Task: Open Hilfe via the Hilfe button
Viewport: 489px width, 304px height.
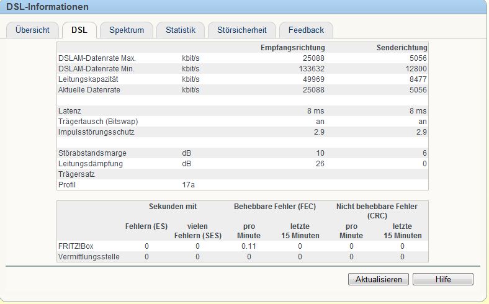Action: tap(443, 279)
